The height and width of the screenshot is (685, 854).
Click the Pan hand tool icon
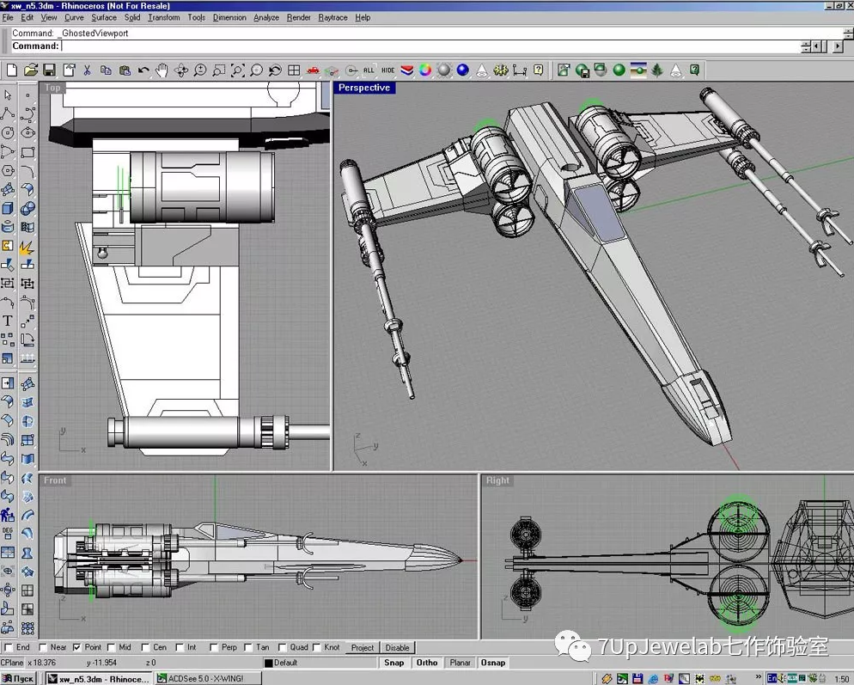coord(162,70)
